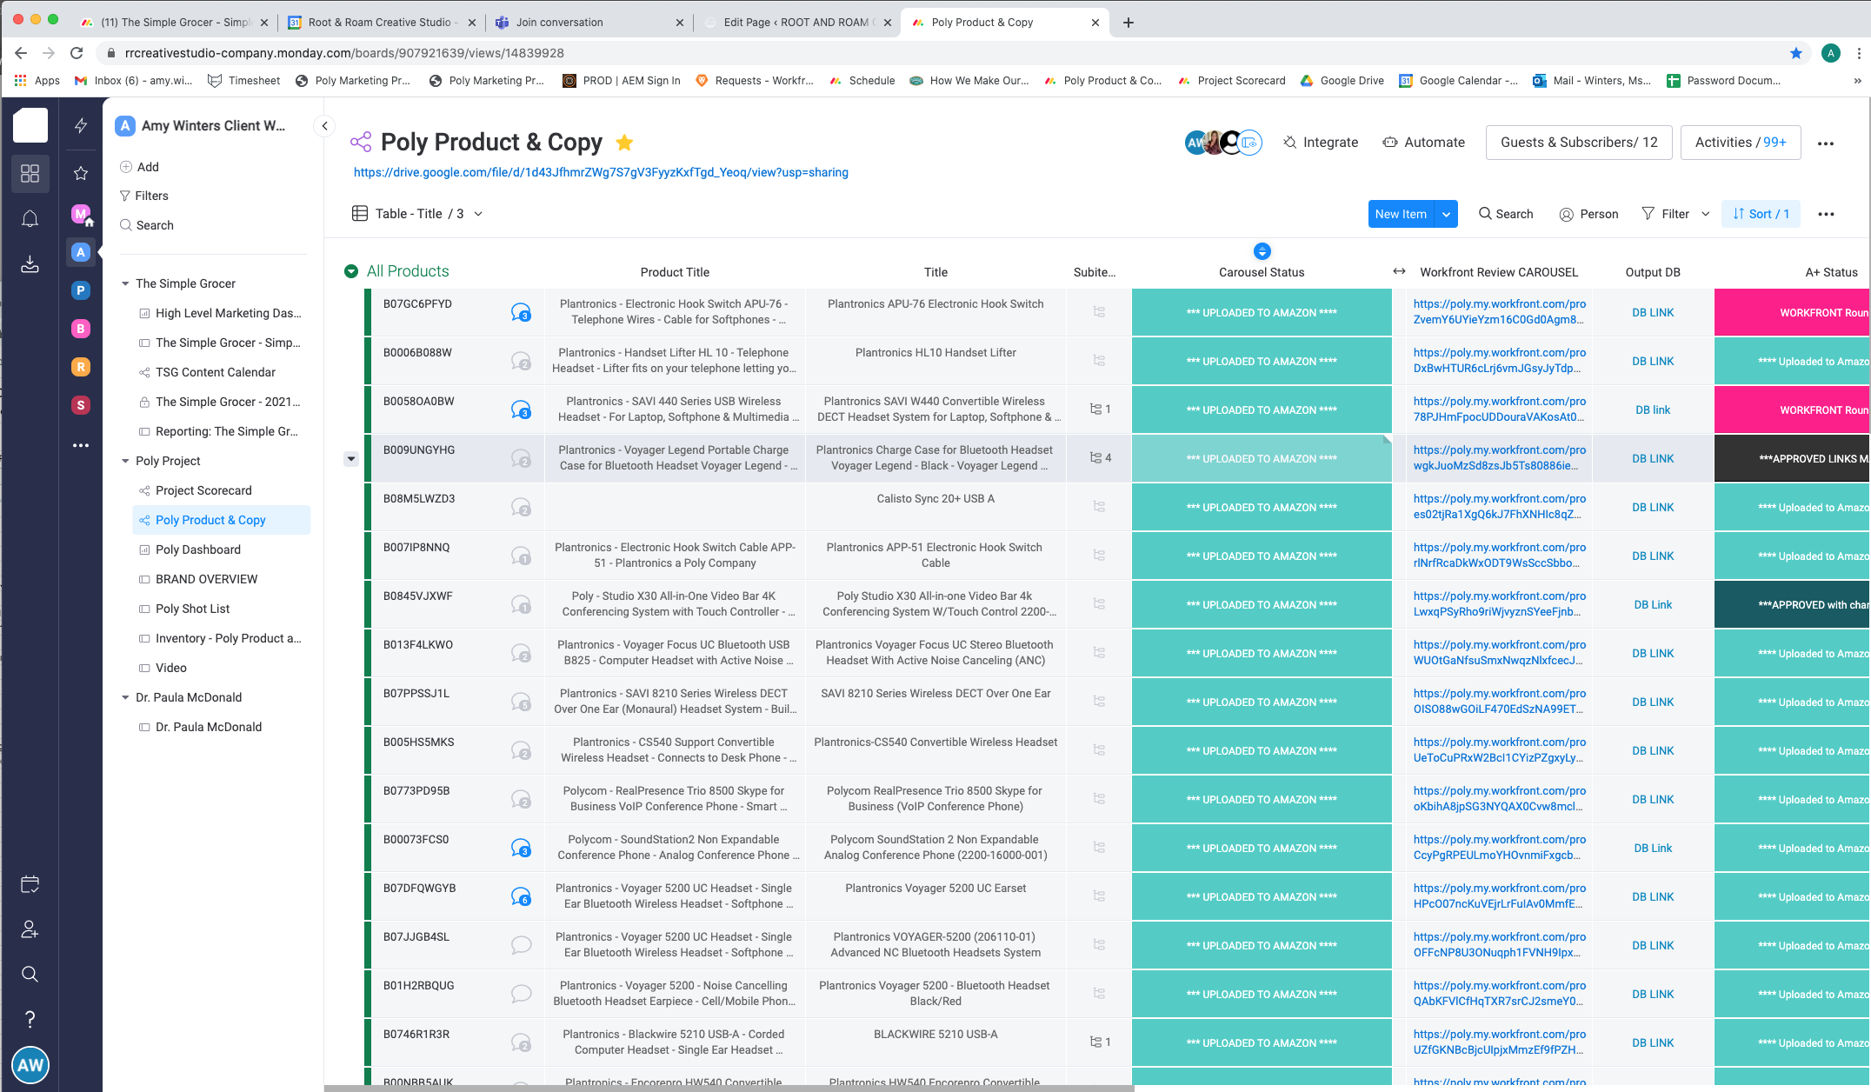
Task: Open the favorites star in sidebar rail
Action: pos(81,173)
